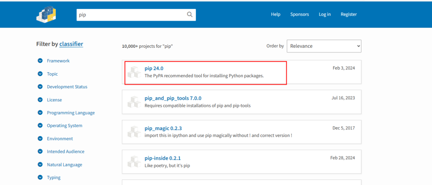Image resolution: width=432 pixels, height=185 pixels.
Task: Click the Log in link
Action: click(325, 14)
